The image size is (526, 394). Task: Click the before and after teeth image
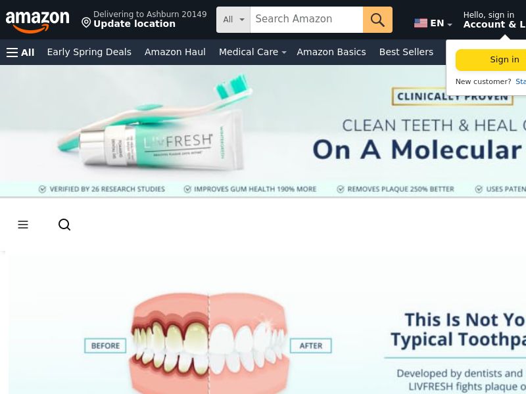pos(208,341)
